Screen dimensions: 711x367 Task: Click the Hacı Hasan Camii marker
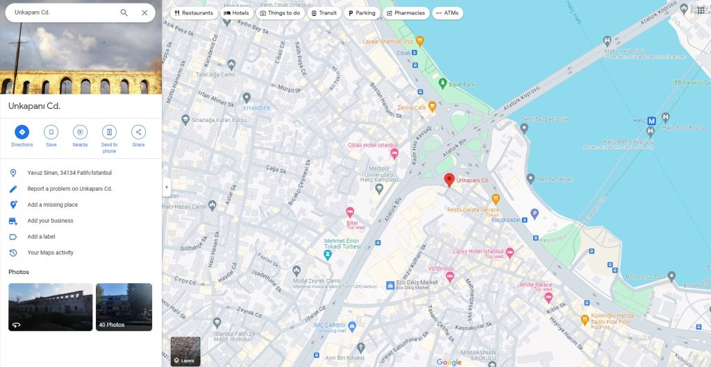click(x=212, y=206)
